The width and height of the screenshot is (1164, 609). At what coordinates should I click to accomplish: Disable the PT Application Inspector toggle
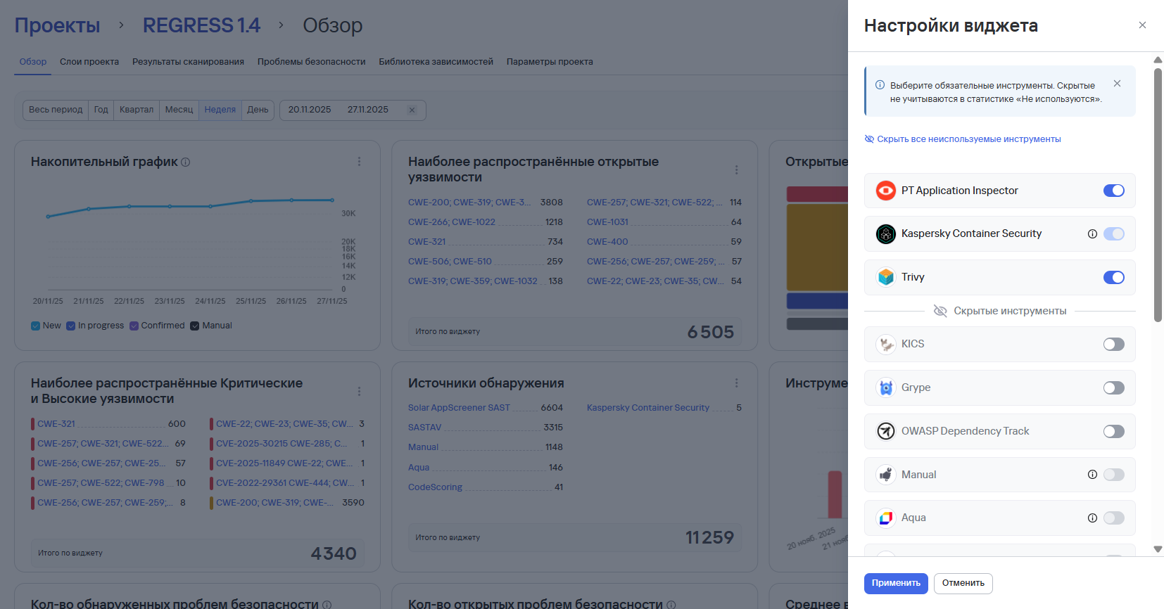click(x=1113, y=191)
